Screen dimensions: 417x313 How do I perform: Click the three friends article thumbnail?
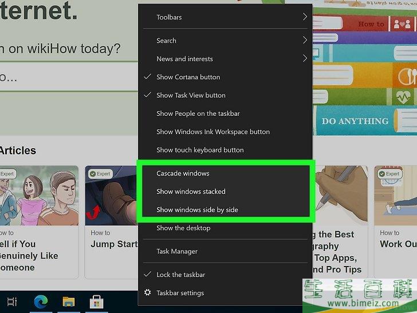tap(39, 195)
